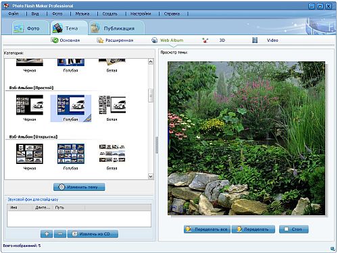Click the theme list scroll up arrow
Screen dimensions: 338x253
(x=151, y=61)
